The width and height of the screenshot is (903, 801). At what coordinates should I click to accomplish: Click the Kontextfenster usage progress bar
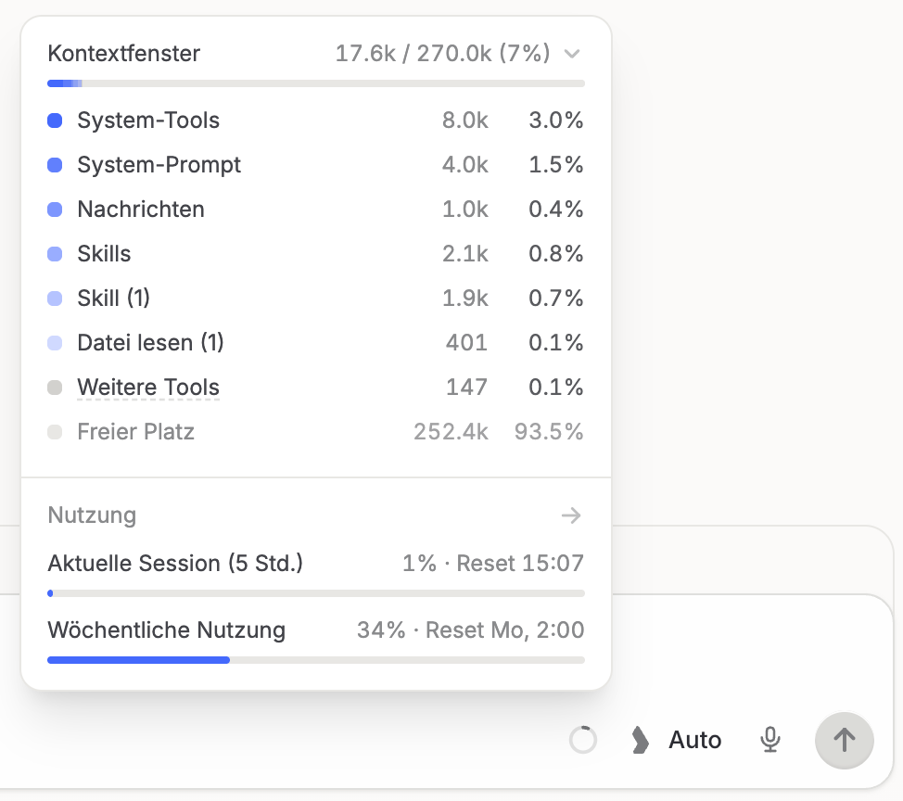[315, 83]
